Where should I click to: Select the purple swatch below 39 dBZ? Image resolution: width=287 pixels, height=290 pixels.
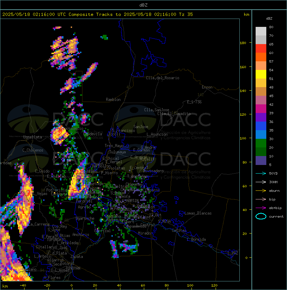pyautogui.click(x=261, y=117)
